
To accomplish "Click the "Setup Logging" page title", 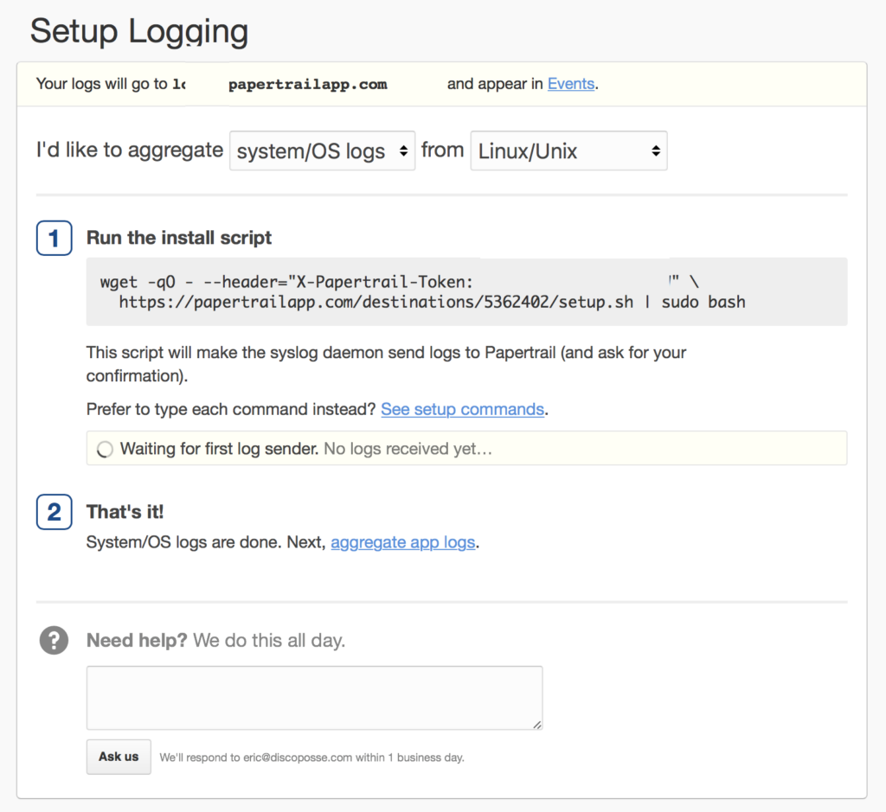I will 139,31.
